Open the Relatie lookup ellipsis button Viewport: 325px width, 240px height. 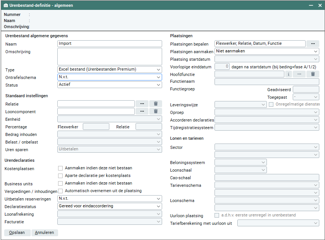142,104
